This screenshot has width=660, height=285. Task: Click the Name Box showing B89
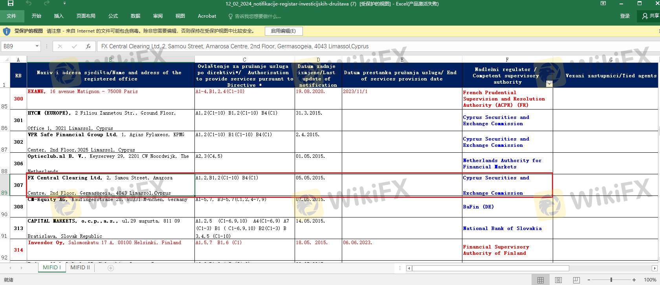coord(18,46)
